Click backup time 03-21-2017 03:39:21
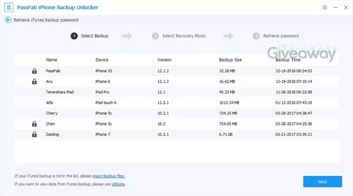The height and width of the screenshot is (196, 353). click(294, 134)
